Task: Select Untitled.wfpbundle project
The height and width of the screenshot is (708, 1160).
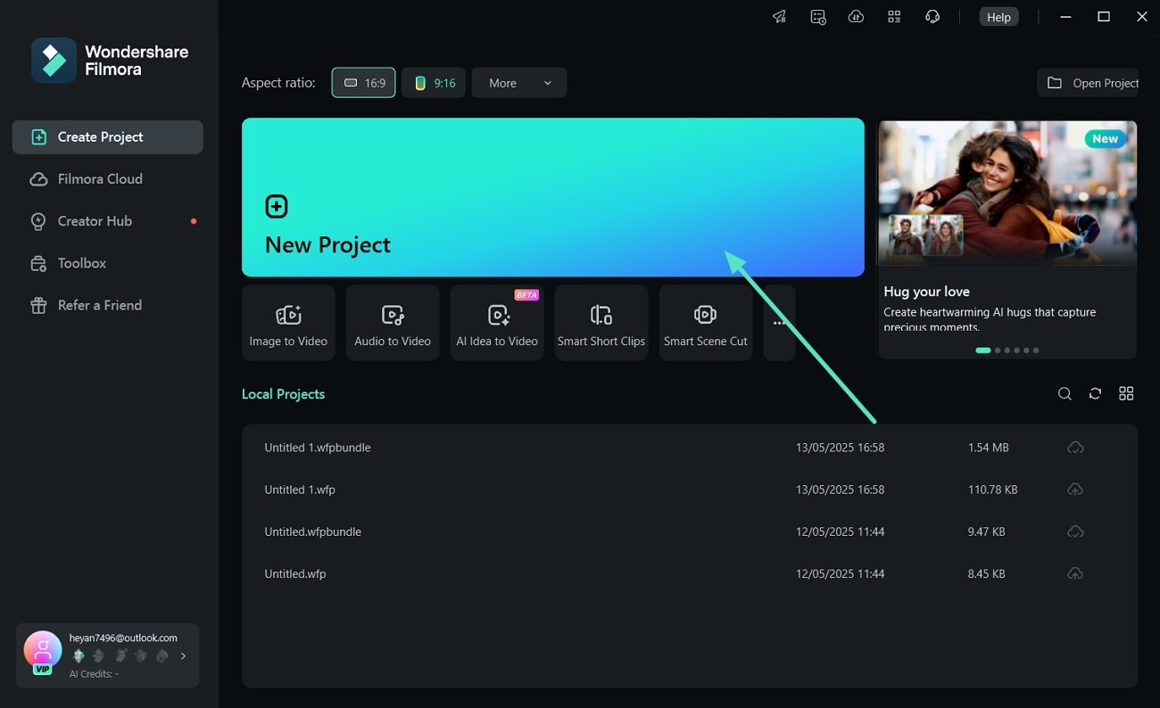Action: click(690, 531)
